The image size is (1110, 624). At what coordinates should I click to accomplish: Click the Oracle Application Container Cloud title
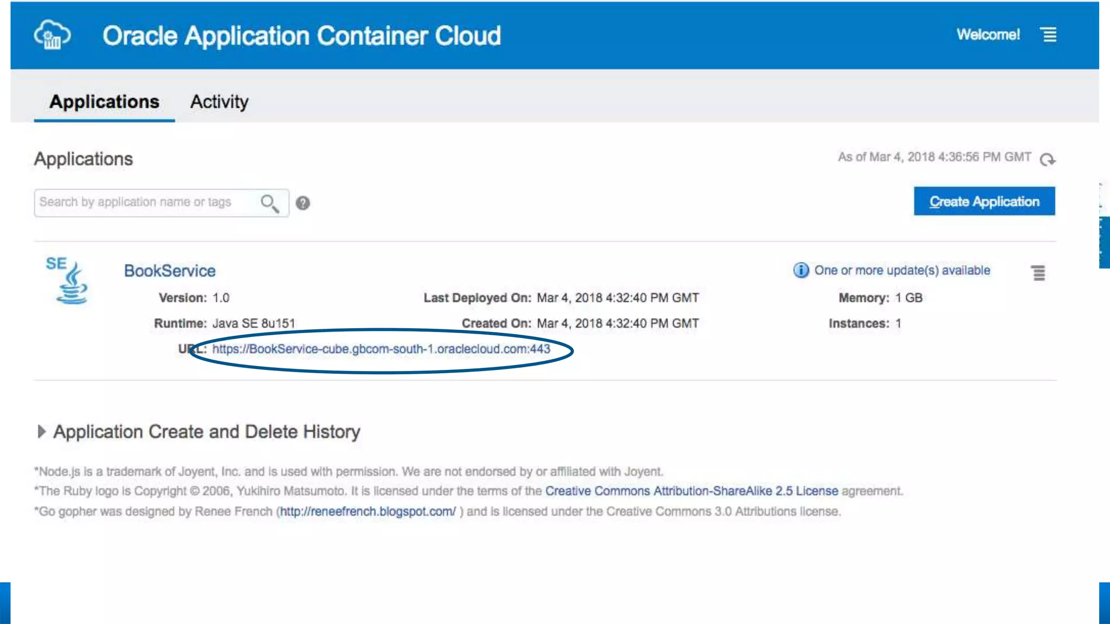tap(301, 36)
